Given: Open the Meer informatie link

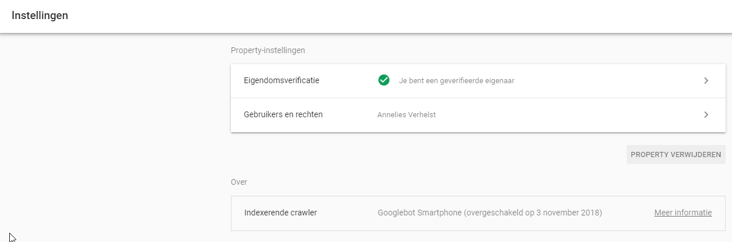Looking at the screenshot, I should [683, 213].
